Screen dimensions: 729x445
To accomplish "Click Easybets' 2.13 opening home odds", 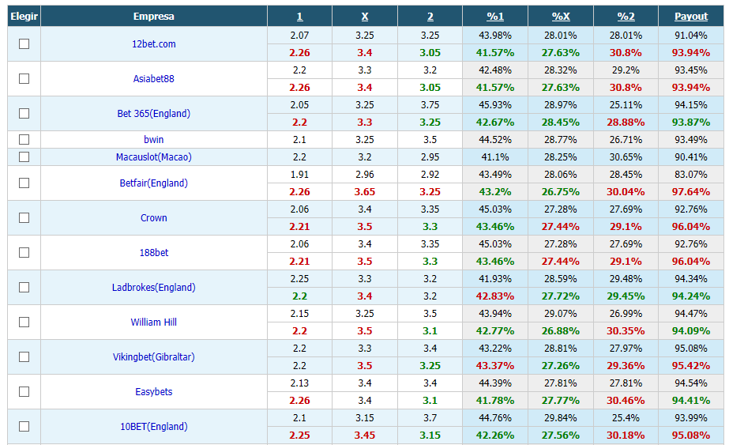I will [299, 383].
